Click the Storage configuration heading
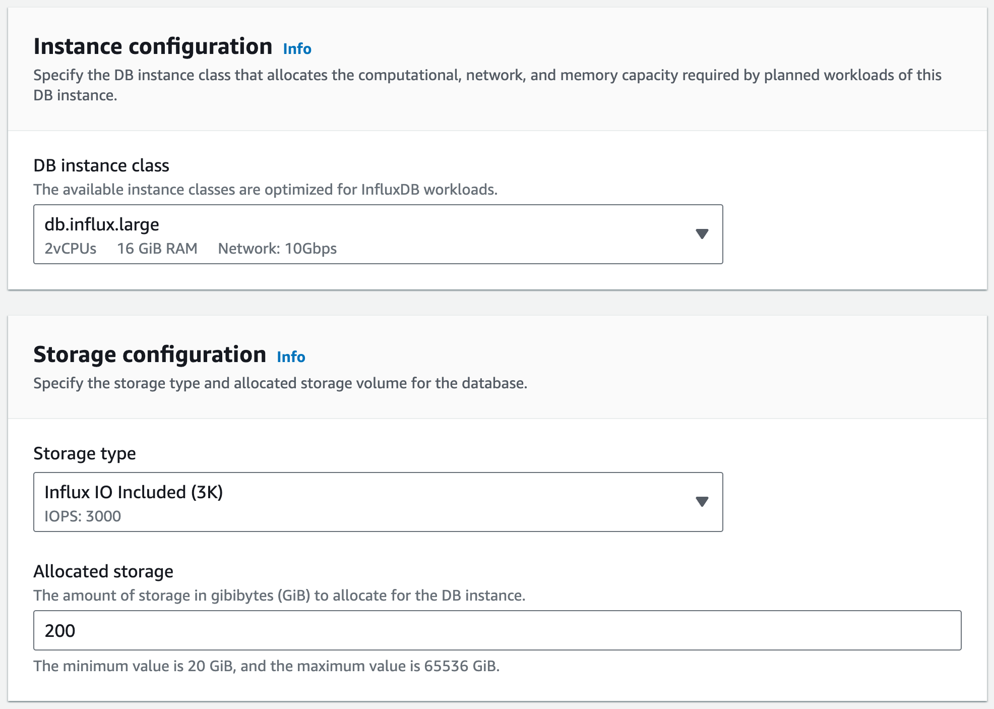 (x=150, y=354)
